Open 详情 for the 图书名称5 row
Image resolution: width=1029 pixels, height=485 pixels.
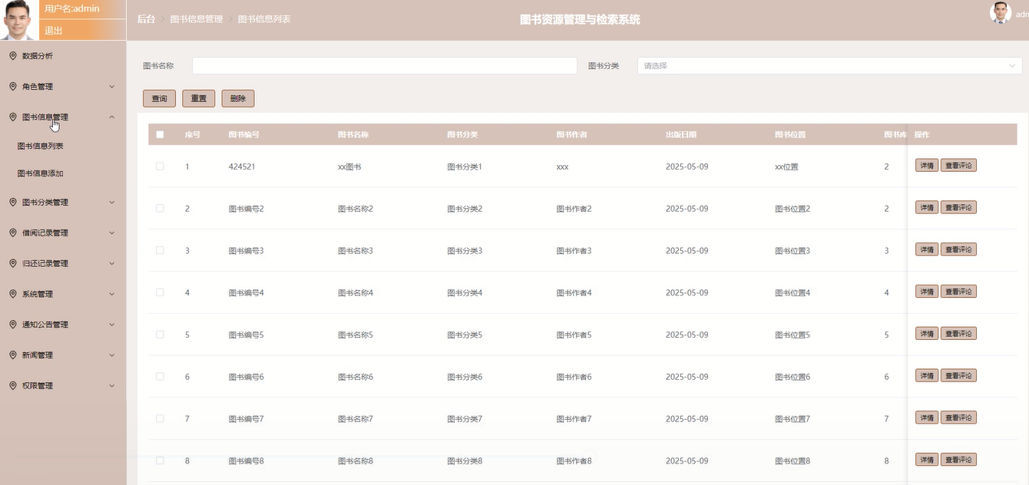click(927, 333)
